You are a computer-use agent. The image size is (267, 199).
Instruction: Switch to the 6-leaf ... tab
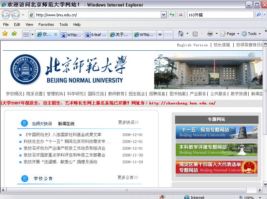96,35
